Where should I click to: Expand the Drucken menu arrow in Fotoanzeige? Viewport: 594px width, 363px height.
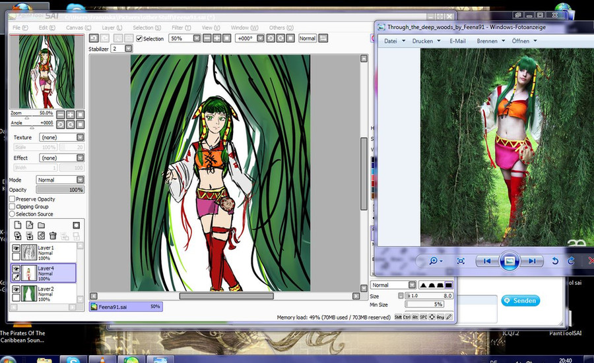click(439, 41)
